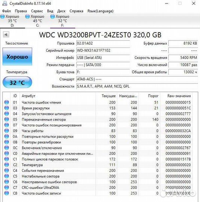Click the Буква тома field F:

click(x=103, y=72)
